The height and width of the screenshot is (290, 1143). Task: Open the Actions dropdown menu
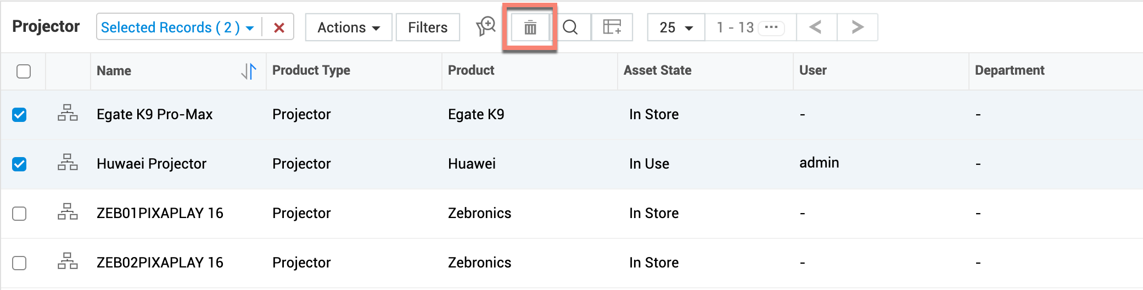pos(349,27)
